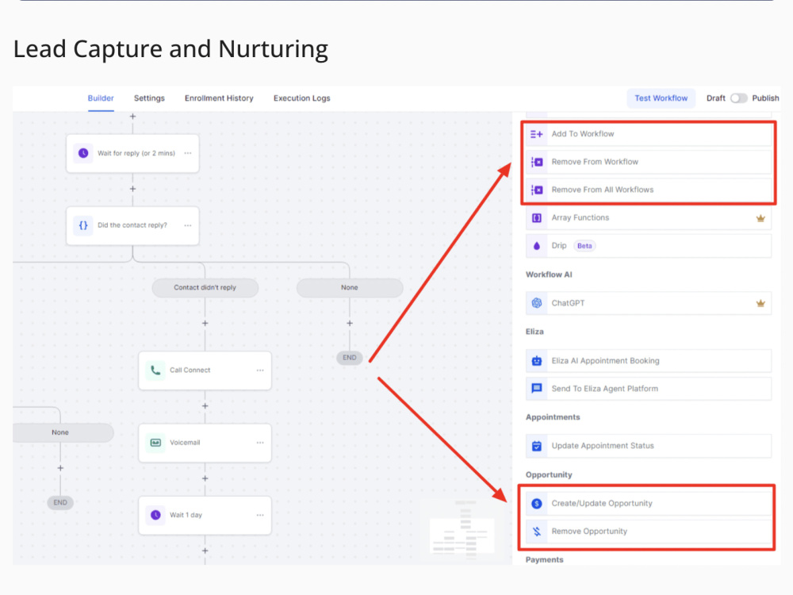Open options menu on Wait for reply node

188,153
